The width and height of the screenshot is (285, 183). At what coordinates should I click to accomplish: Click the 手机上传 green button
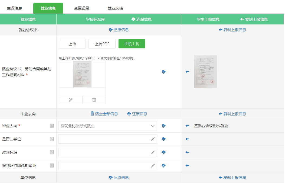click(x=132, y=44)
